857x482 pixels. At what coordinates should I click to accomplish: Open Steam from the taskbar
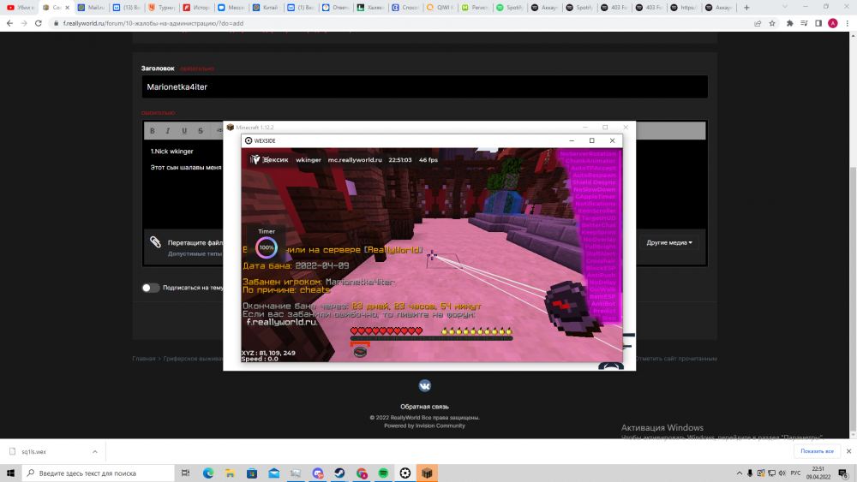pyautogui.click(x=339, y=473)
